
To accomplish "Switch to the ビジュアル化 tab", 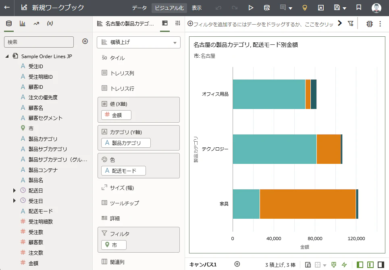I will click(169, 8).
